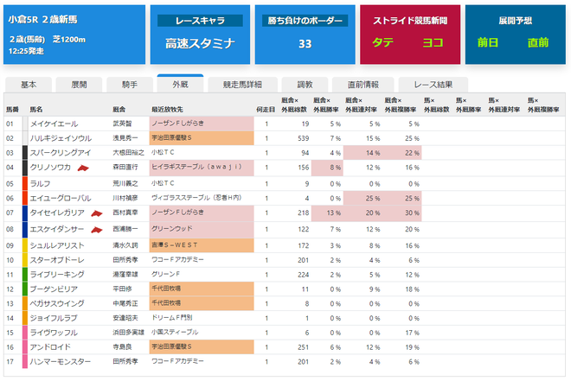
Task: Click 吉澤S-WEST cell in row 09
Action: tap(202, 245)
